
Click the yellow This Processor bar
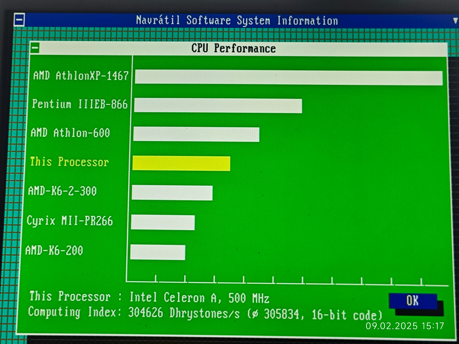point(181,164)
